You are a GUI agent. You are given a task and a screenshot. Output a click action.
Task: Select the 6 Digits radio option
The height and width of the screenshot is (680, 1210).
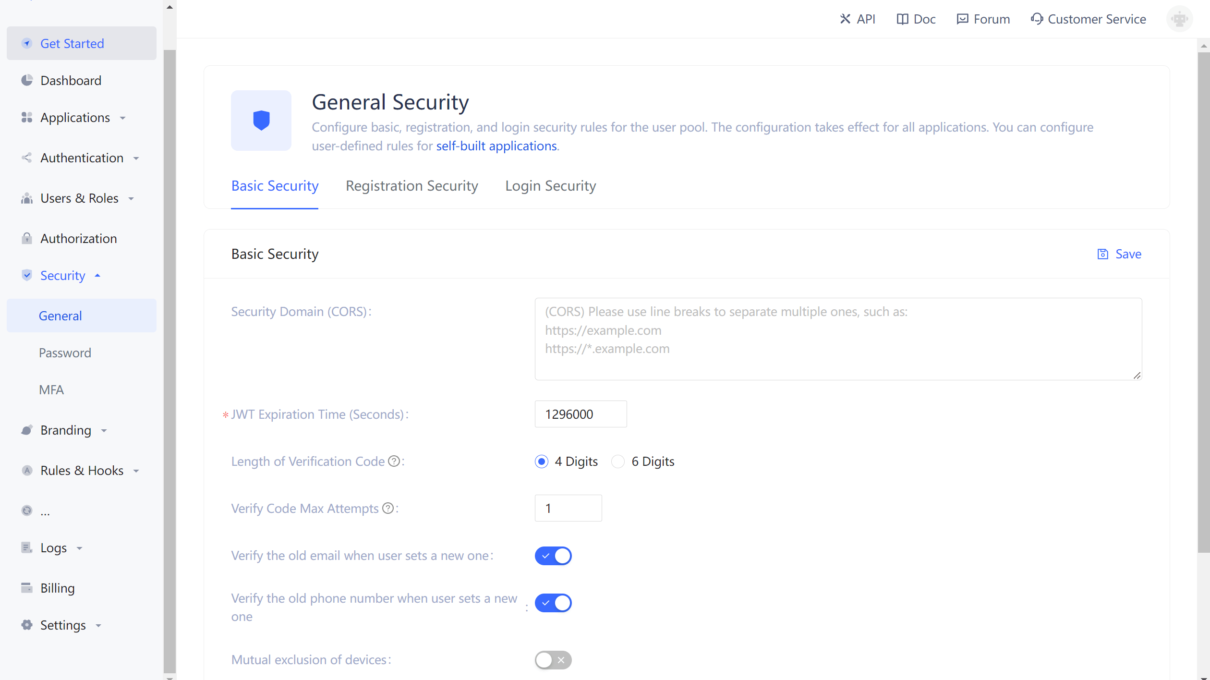tap(618, 461)
